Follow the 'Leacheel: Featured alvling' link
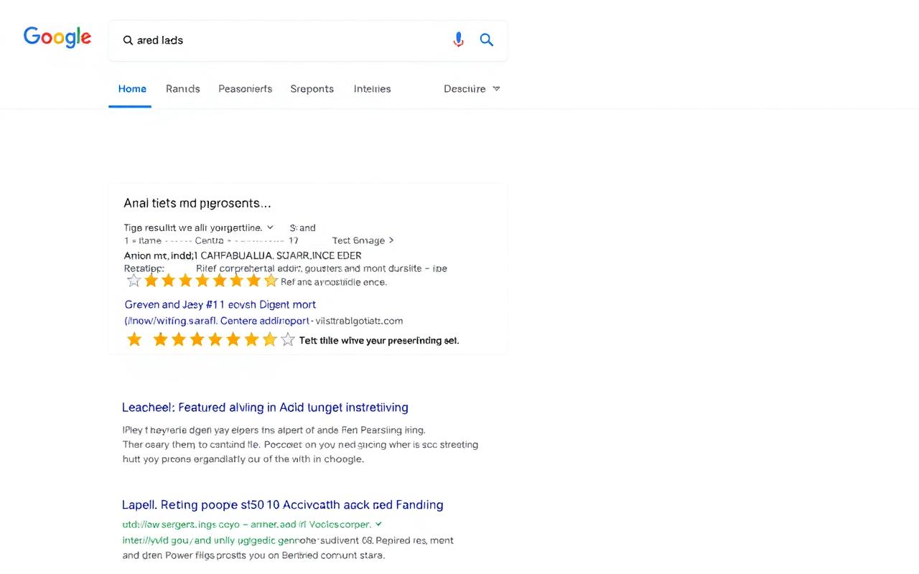919x574 pixels. pyautogui.click(x=265, y=407)
